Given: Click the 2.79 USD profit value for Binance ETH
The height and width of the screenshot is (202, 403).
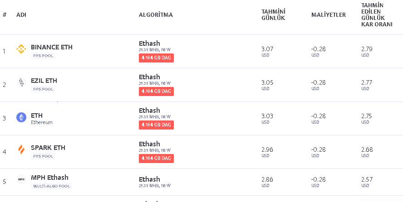Looking at the screenshot, I should coord(367,49).
